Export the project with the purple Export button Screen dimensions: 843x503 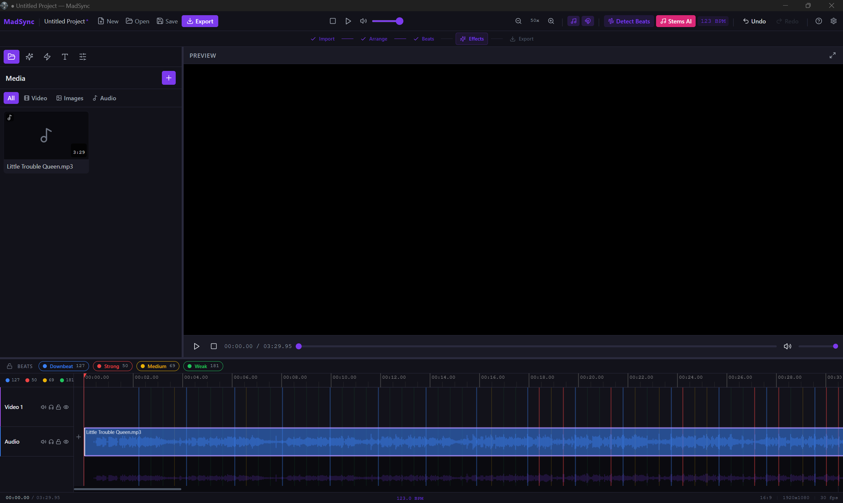tap(200, 21)
